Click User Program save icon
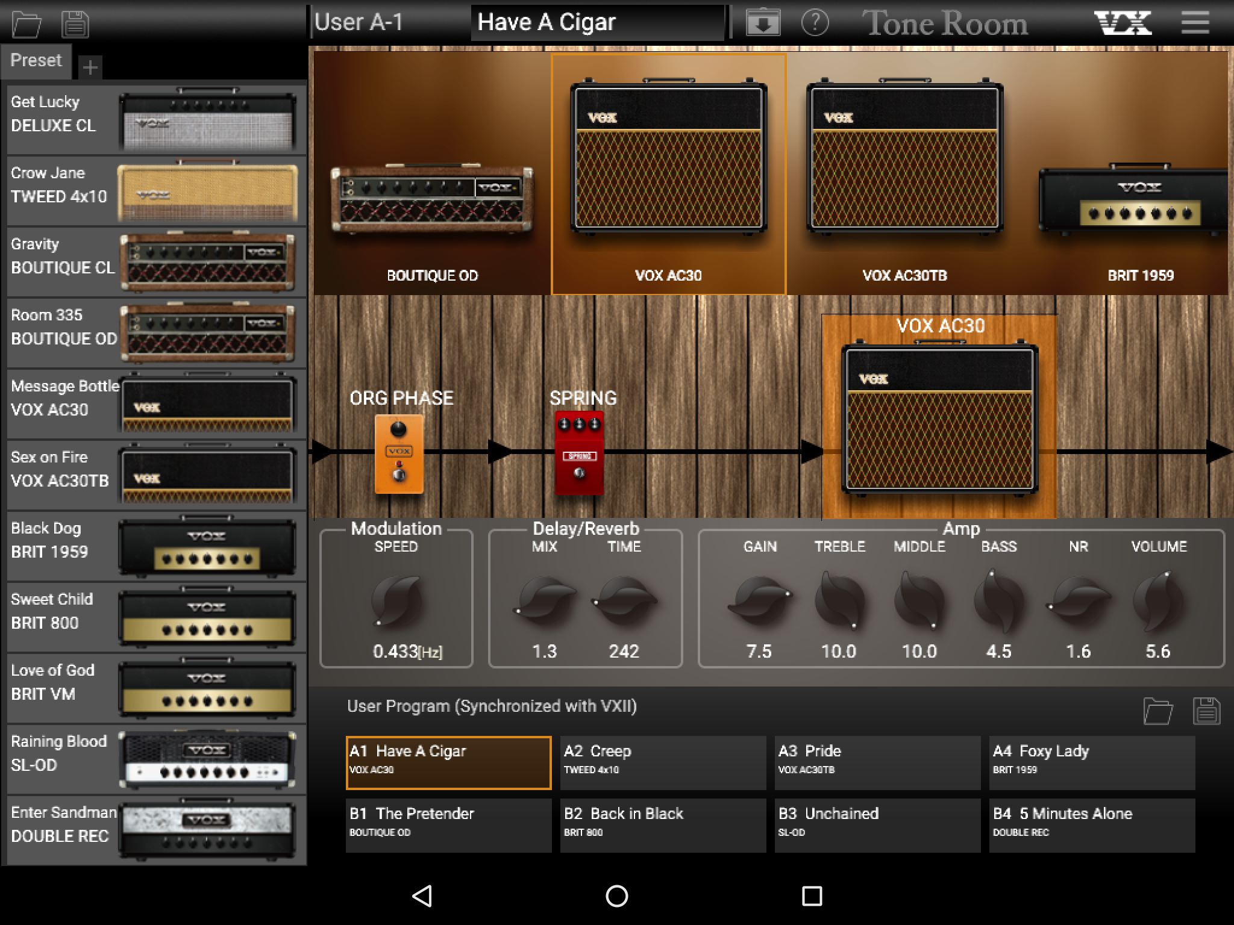 point(1206,711)
